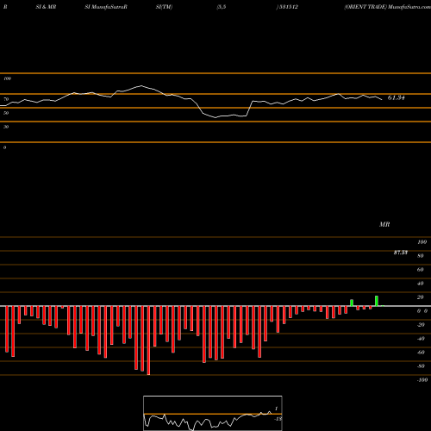The height and width of the screenshot is (431, 431).
Task: Click the '60' label on MR axis
Action: [421, 270]
